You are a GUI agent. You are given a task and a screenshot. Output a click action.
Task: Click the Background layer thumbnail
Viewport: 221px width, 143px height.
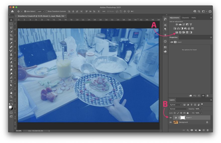(176, 122)
